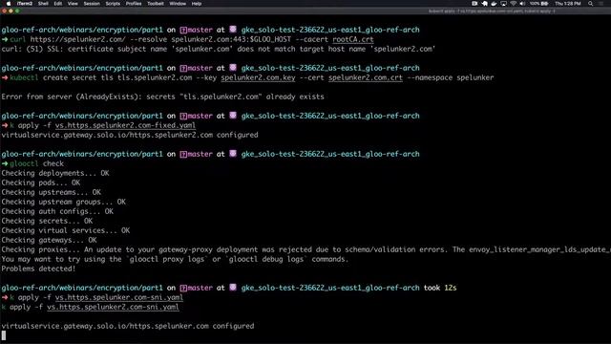Open the Shell menu
Image resolution: width=611 pixels, height=344 pixels.
pos(43,4)
